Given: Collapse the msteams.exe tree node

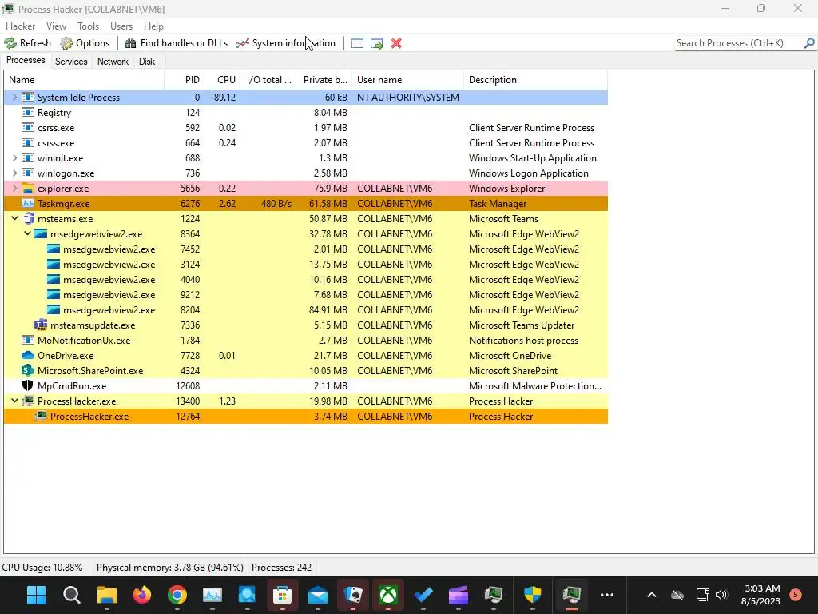Looking at the screenshot, I should coord(14,218).
